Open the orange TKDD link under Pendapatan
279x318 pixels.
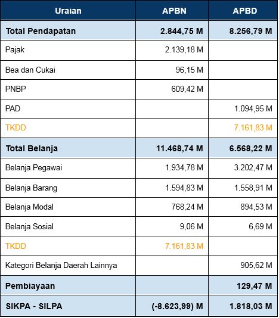(x=15, y=128)
